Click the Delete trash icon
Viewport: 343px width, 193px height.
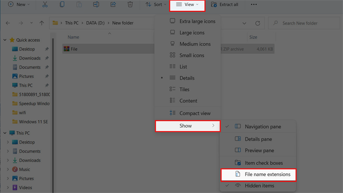[130, 4]
